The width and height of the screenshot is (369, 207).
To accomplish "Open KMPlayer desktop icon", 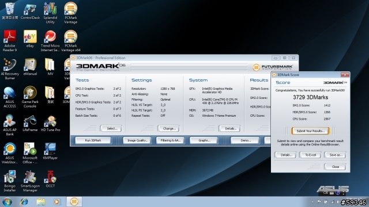I will click(50, 151).
